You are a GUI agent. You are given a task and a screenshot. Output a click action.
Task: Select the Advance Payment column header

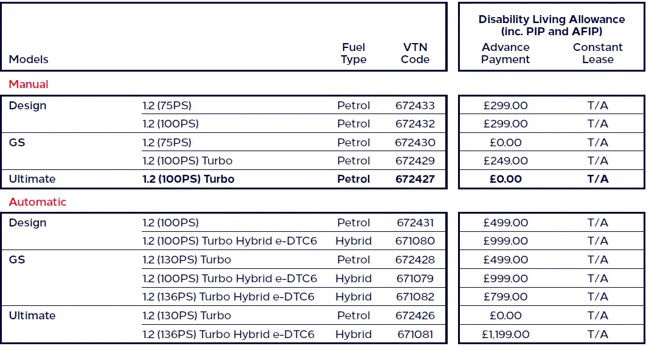point(505,53)
